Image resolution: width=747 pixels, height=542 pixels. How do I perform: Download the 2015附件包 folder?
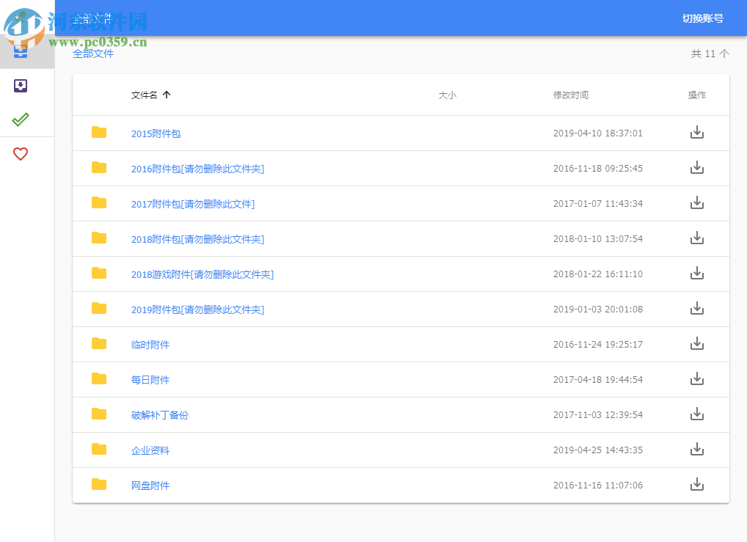696,133
